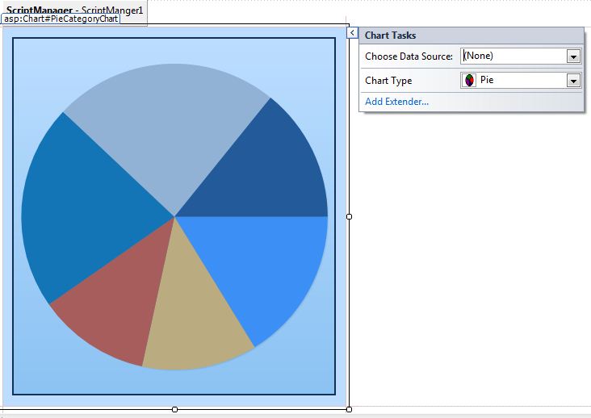Click the Add Extender link
The image size is (591, 418).
tap(396, 102)
